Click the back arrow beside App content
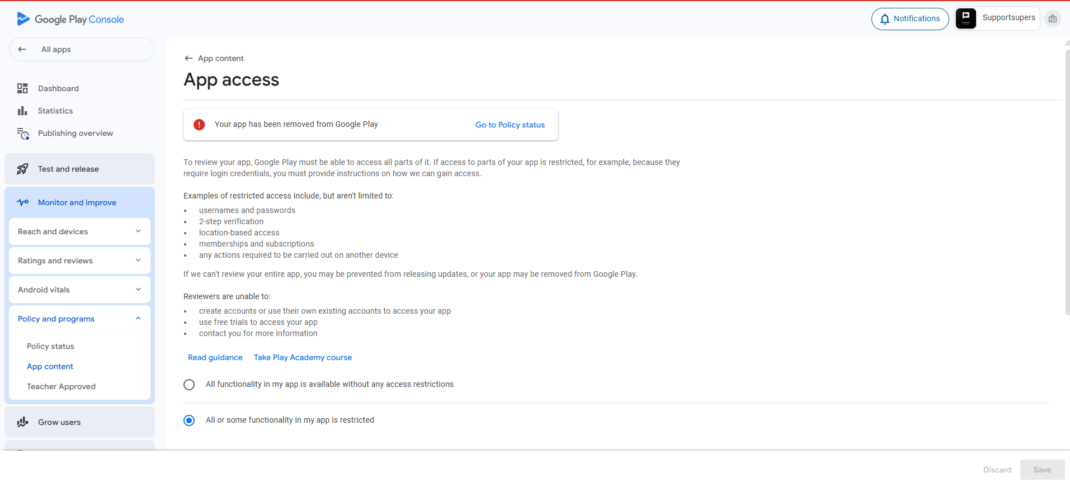The image size is (1070, 487). coord(188,58)
